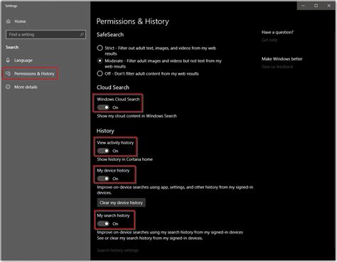Click the Permissions & History sidebar icon
The width and height of the screenshot is (337, 262).
[x=8, y=73]
